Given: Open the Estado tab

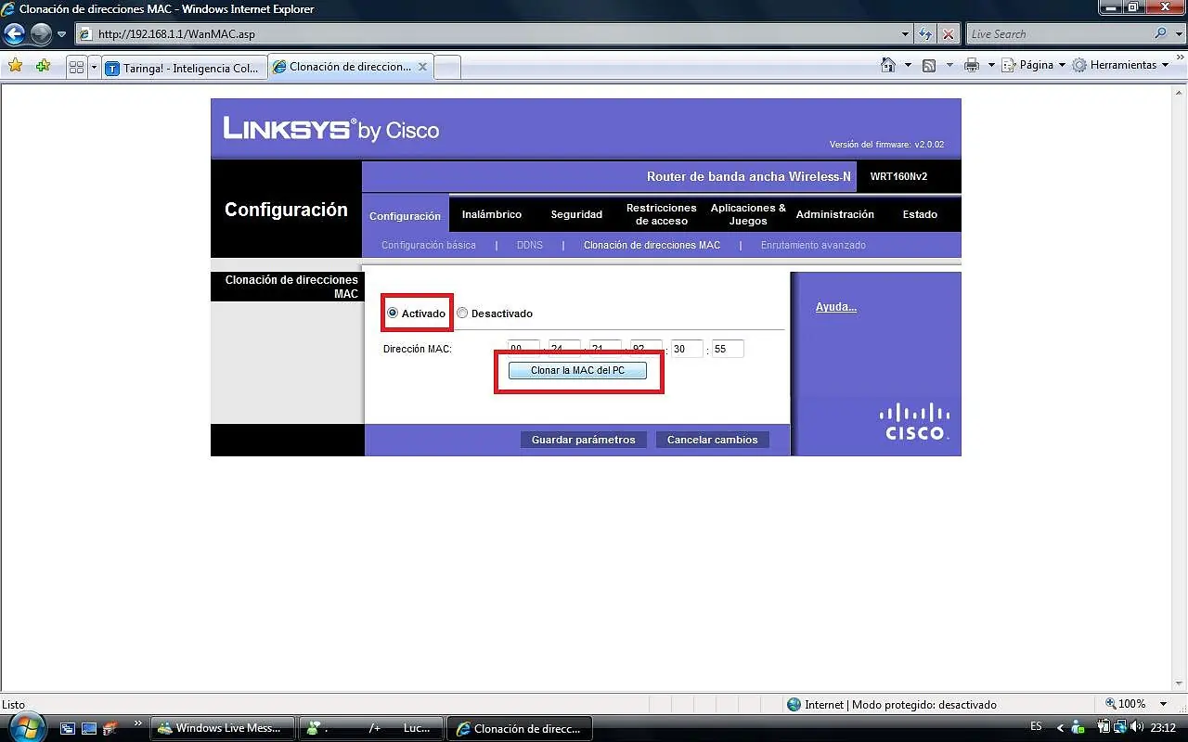Looking at the screenshot, I should pyautogui.click(x=920, y=214).
